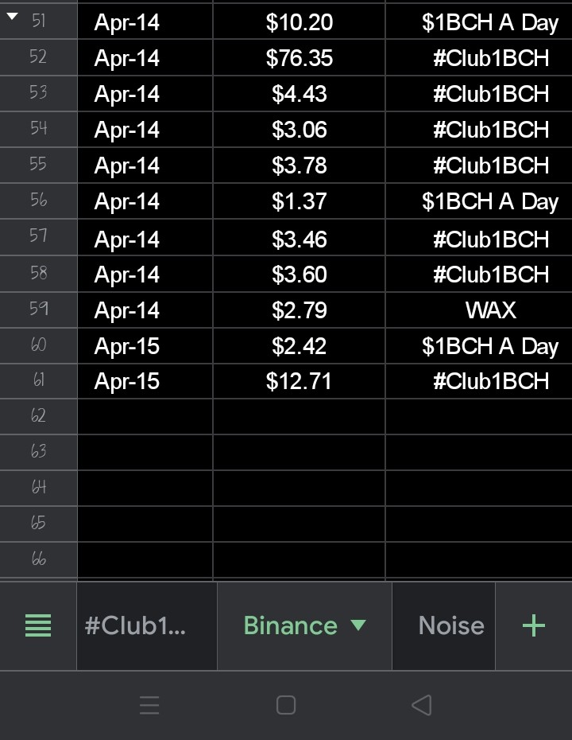Expand Binance sheet tab dropdown arrow
572x740 pixels.
358,625
